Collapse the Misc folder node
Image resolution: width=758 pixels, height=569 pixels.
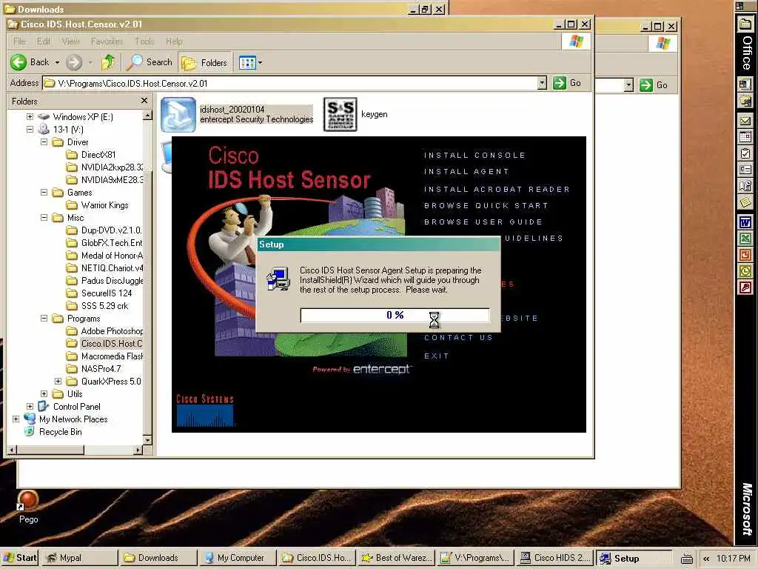point(44,217)
